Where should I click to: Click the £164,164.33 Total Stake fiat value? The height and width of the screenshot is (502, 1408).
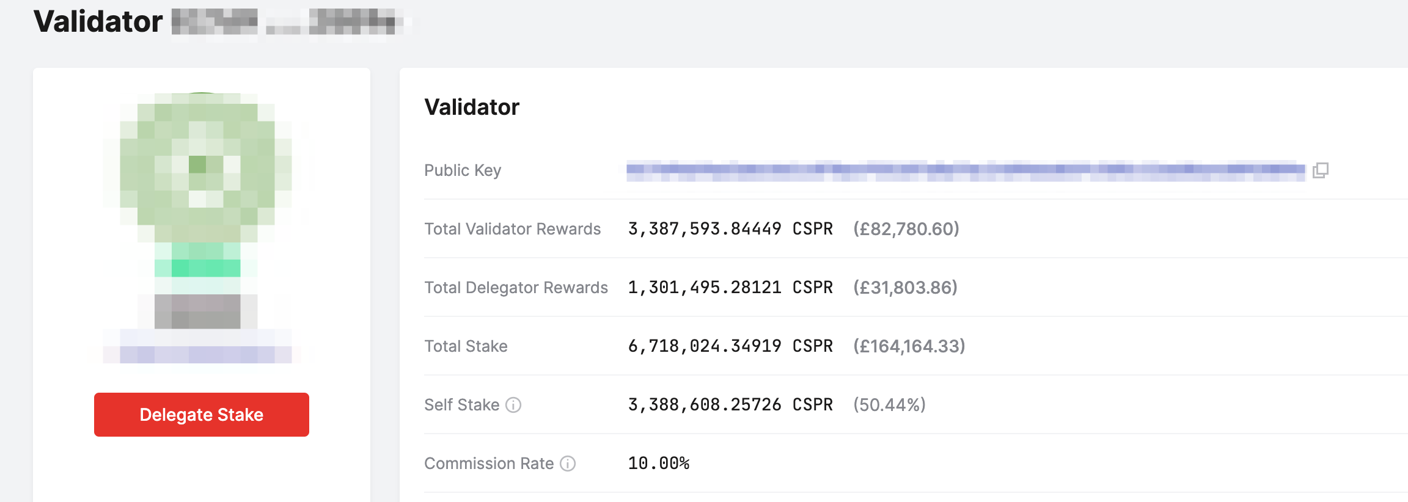point(909,346)
